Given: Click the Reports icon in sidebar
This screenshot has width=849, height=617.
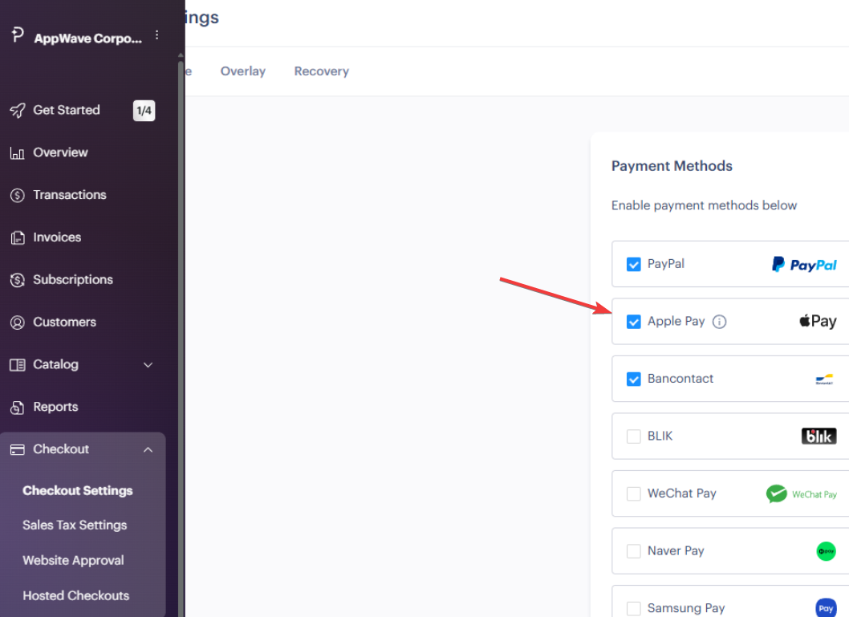Looking at the screenshot, I should 18,408.
